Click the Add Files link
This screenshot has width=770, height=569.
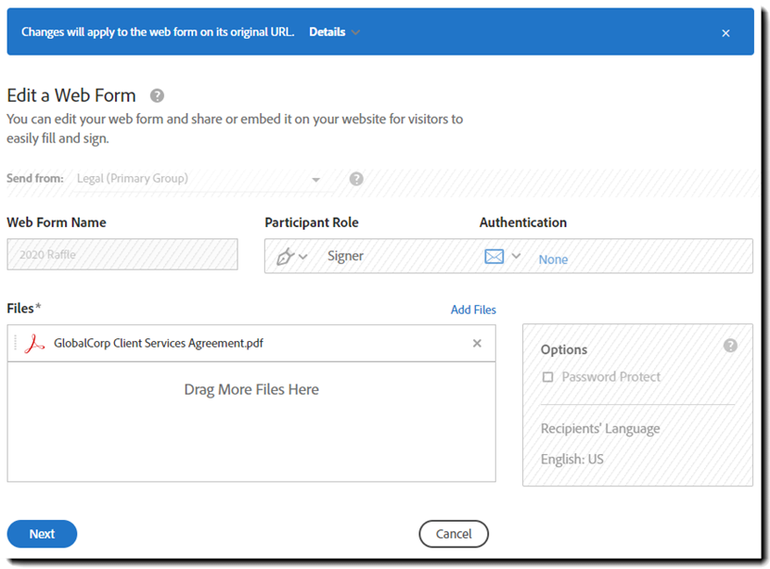pos(473,310)
